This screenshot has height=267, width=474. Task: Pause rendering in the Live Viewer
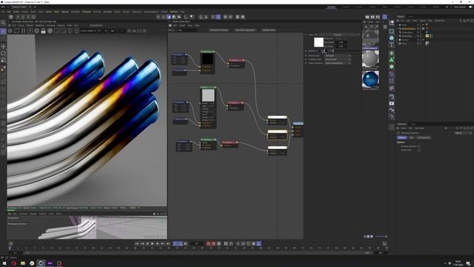coord(23,31)
